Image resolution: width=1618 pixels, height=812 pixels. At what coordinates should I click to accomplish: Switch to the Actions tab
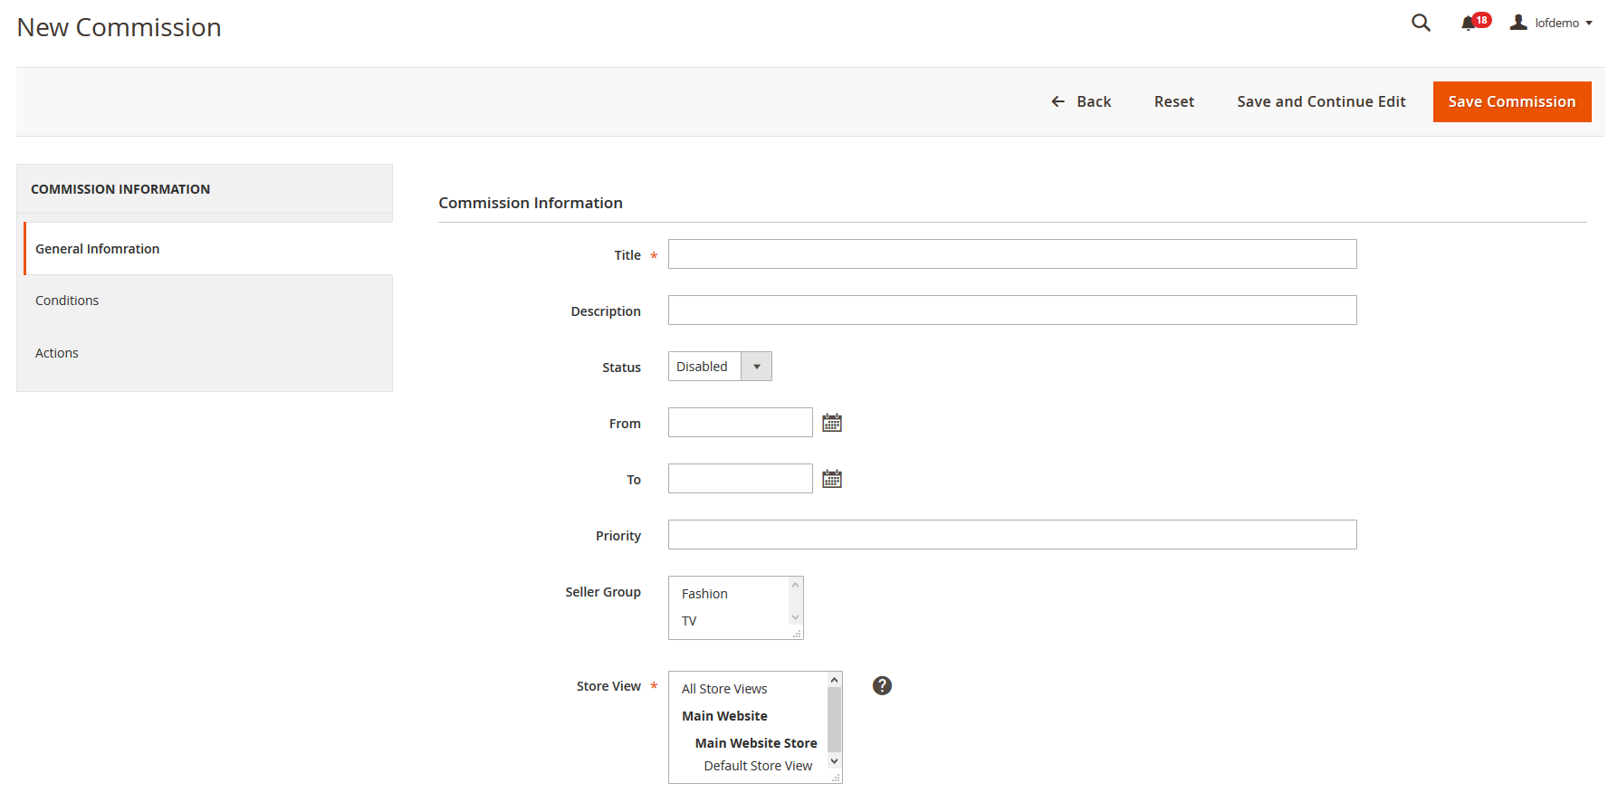[x=57, y=353]
